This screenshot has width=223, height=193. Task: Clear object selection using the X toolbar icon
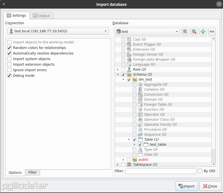pos(194,31)
